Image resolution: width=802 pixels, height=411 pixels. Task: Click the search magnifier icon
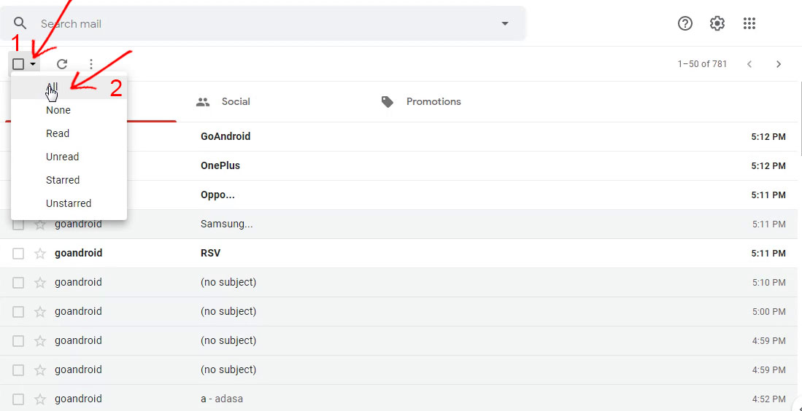tap(20, 24)
